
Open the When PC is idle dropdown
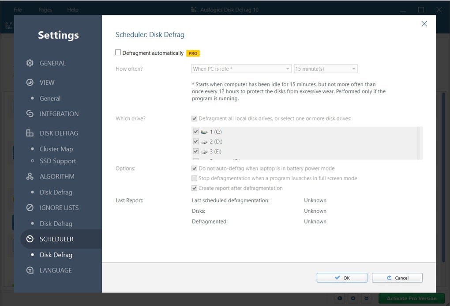[x=240, y=68]
